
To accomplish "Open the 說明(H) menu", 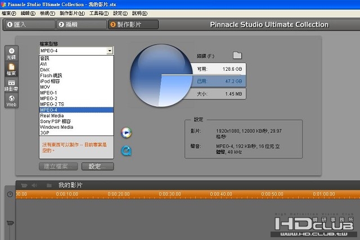I will click(x=139, y=13).
